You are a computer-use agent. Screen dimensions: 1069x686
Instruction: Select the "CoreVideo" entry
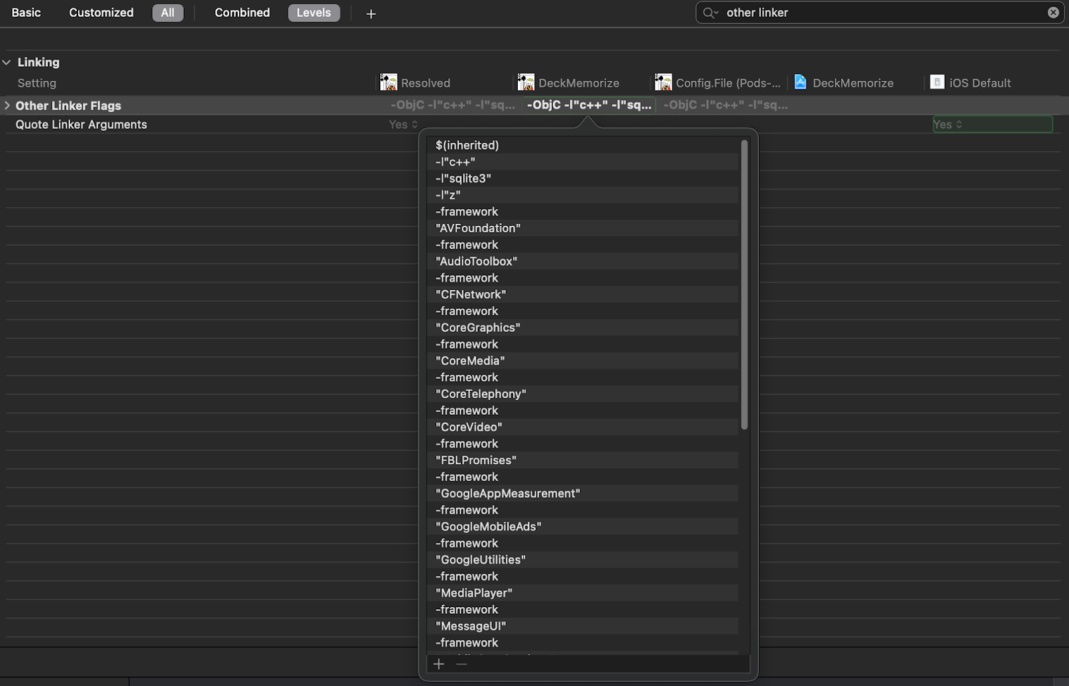[x=583, y=427]
